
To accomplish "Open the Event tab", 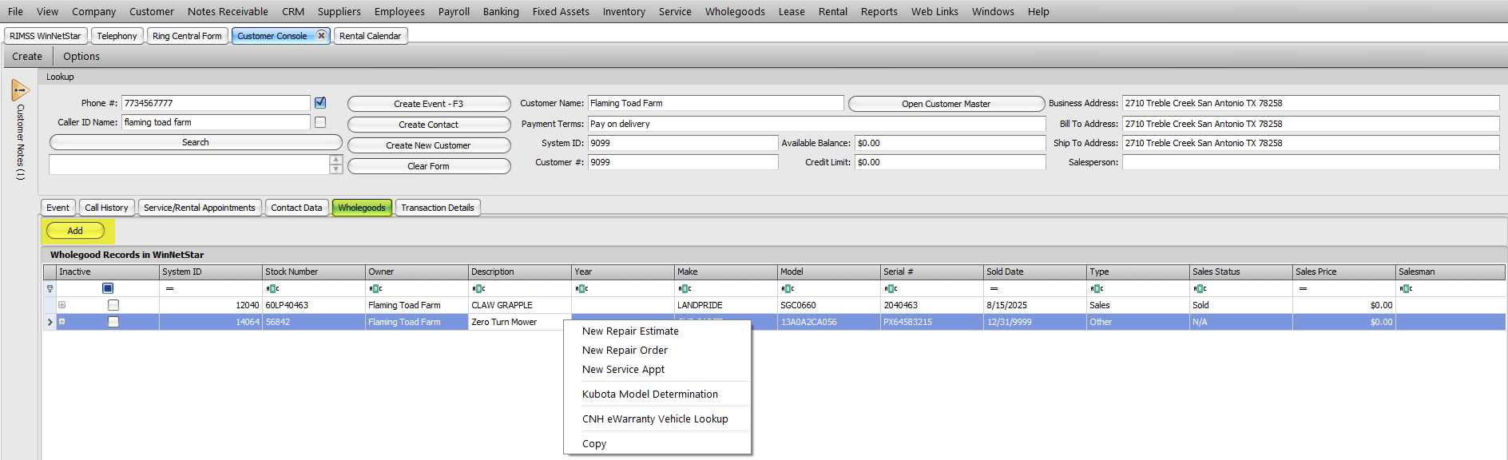I will click(x=58, y=208).
